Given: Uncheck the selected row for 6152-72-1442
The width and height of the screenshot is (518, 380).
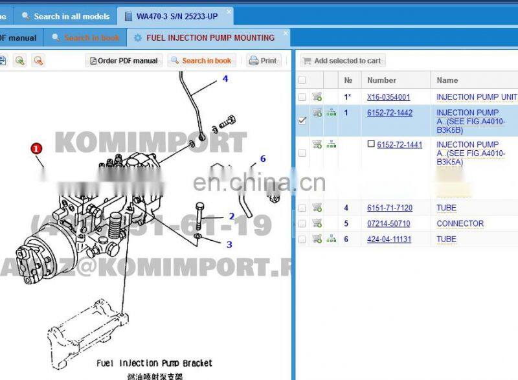Looking at the screenshot, I should click(x=302, y=122).
